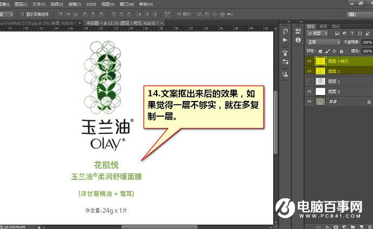Open the 选择(S) menu

[57, 4]
